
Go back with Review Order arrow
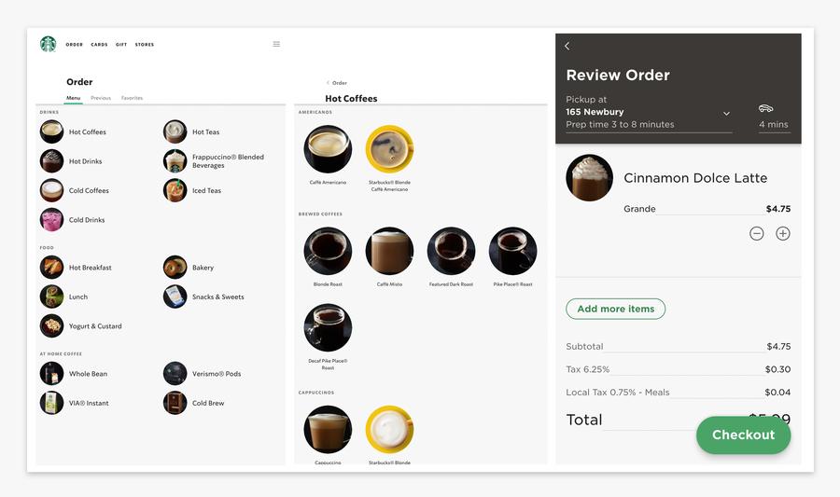click(x=567, y=46)
